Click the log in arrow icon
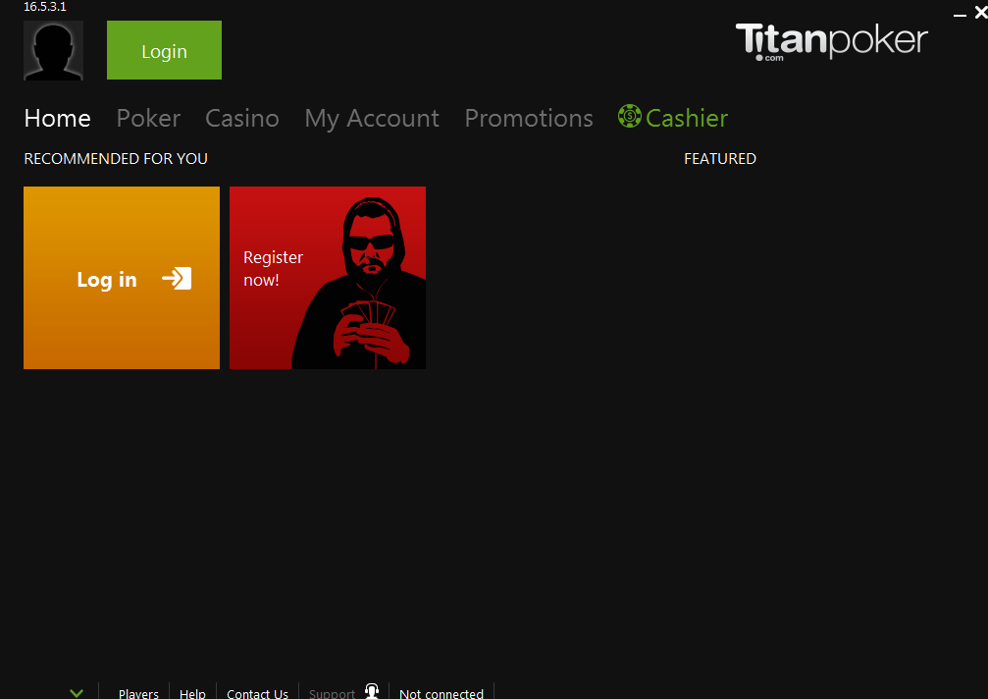 177,279
